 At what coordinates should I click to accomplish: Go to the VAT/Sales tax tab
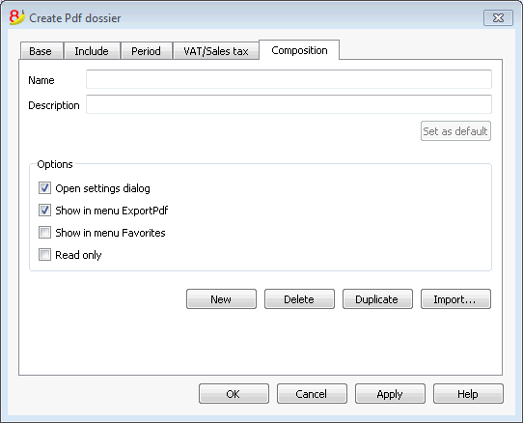[x=216, y=51]
